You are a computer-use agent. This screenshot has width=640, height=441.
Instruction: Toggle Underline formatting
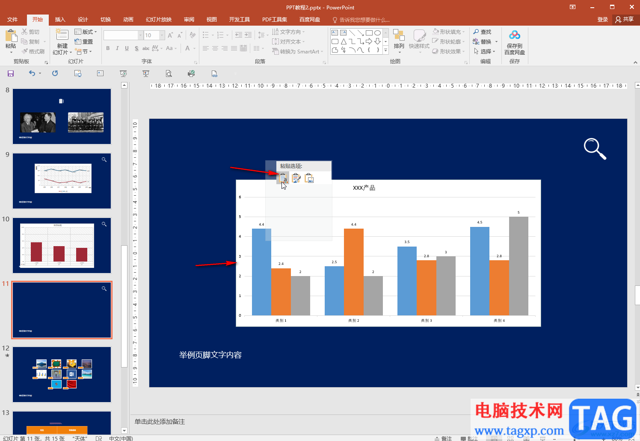click(x=127, y=48)
